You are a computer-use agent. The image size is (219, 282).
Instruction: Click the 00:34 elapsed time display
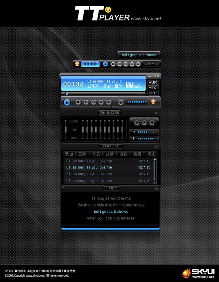[73, 84]
